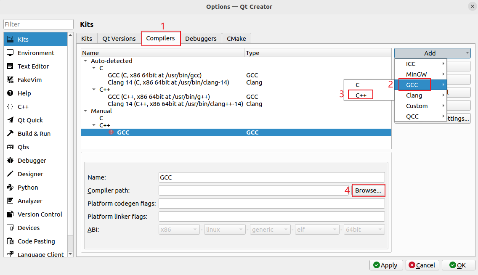Choose MinGW from the Add menu

[421, 74]
